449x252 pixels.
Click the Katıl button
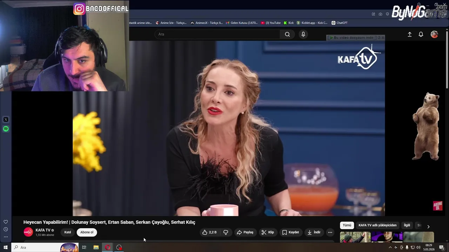68,232
